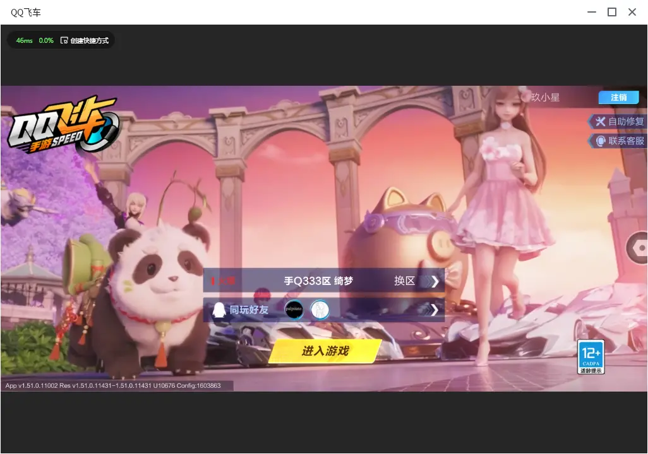
Task: Click the 注销 logout button
Action: (619, 97)
